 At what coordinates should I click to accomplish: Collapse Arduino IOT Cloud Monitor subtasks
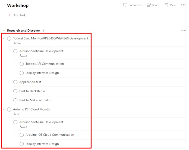pos(4,109)
